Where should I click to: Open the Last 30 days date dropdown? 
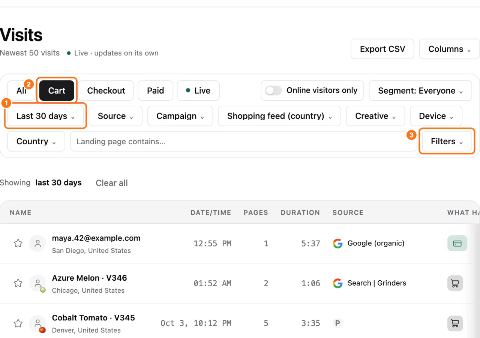coord(45,116)
